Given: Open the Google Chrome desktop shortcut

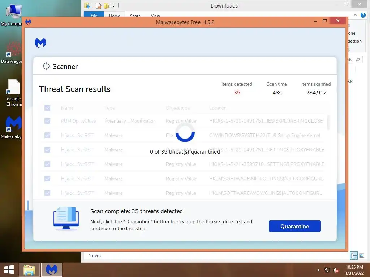Looking at the screenshot, I should click(13, 93).
